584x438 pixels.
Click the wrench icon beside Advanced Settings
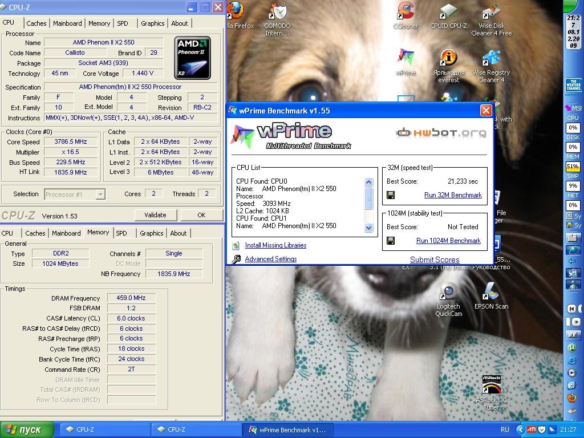[x=236, y=259]
